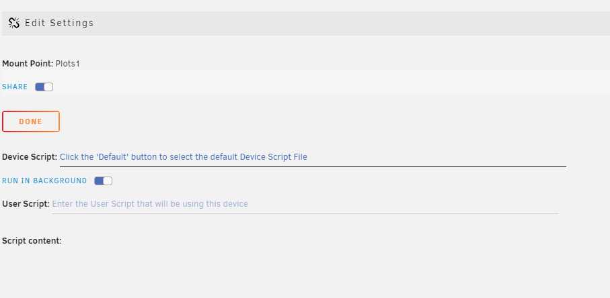Click the RUN IN BACKGROUND label text
The height and width of the screenshot is (298, 610).
(x=44, y=181)
